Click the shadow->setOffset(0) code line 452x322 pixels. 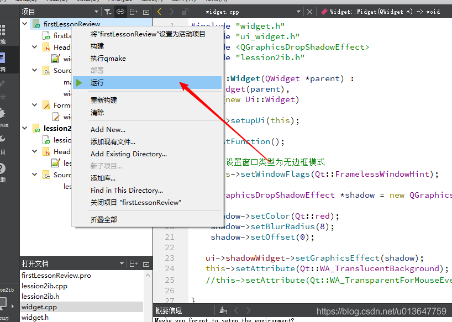tap(262, 237)
